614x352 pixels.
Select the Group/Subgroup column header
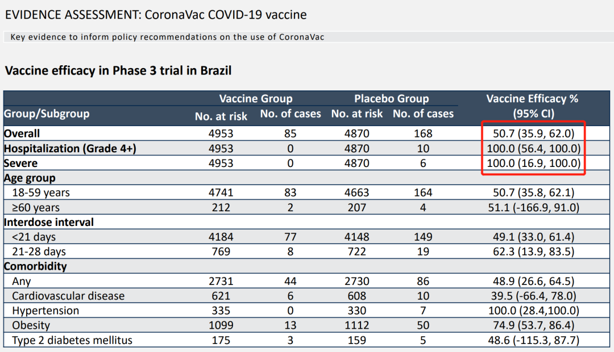47,114
